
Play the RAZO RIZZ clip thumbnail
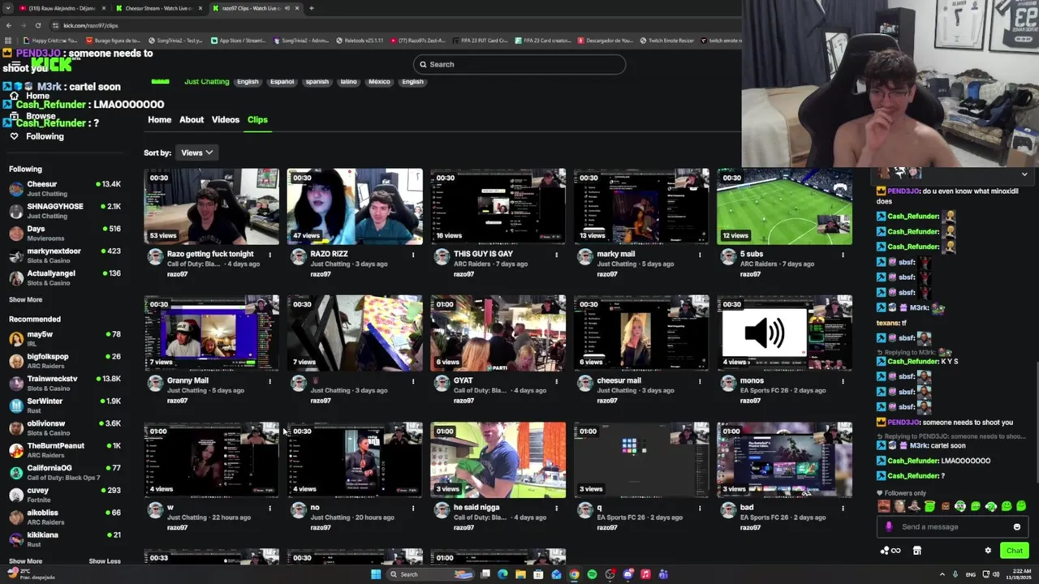tap(355, 207)
